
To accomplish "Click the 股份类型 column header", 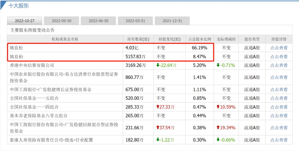I will click(x=252, y=39).
